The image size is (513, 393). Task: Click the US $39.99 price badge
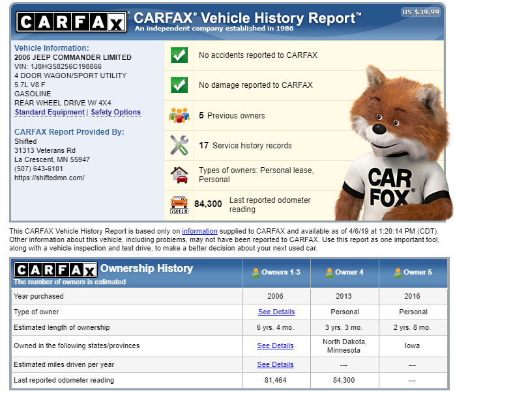click(x=420, y=12)
